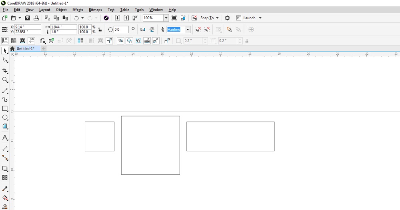
Task: Toggle rulers display button
Action: [x=5, y=41]
